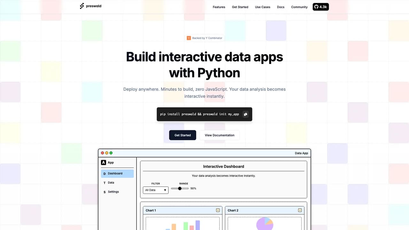Click the yellow window minimize dot

click(107, 153)
